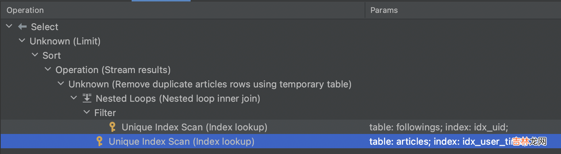Select the Filter row label
Viewport: 561px width, 154px height.
pyautogui.click(x=105, y=113)
